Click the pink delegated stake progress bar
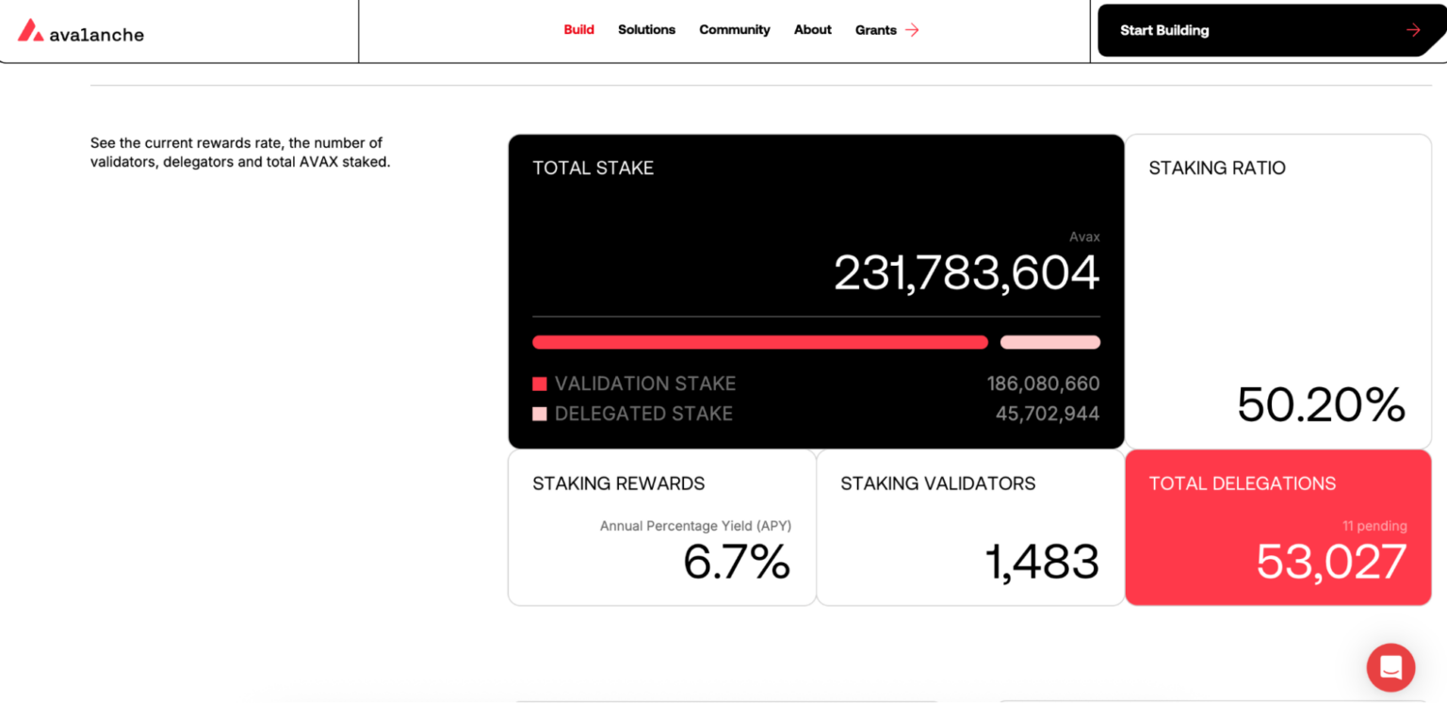Screen dimensions: 1447x703 tap(1049, 342)
